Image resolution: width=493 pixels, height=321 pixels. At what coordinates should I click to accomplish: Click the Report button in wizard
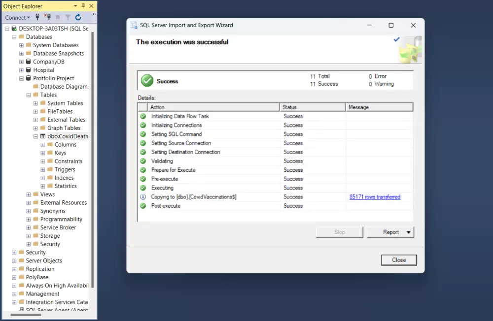click(x=391, y=232)
